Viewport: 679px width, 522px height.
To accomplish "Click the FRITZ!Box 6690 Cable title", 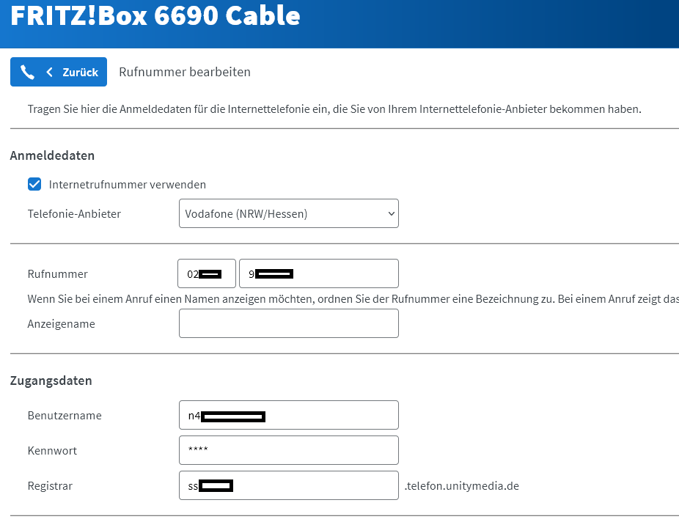I will 155,15.
